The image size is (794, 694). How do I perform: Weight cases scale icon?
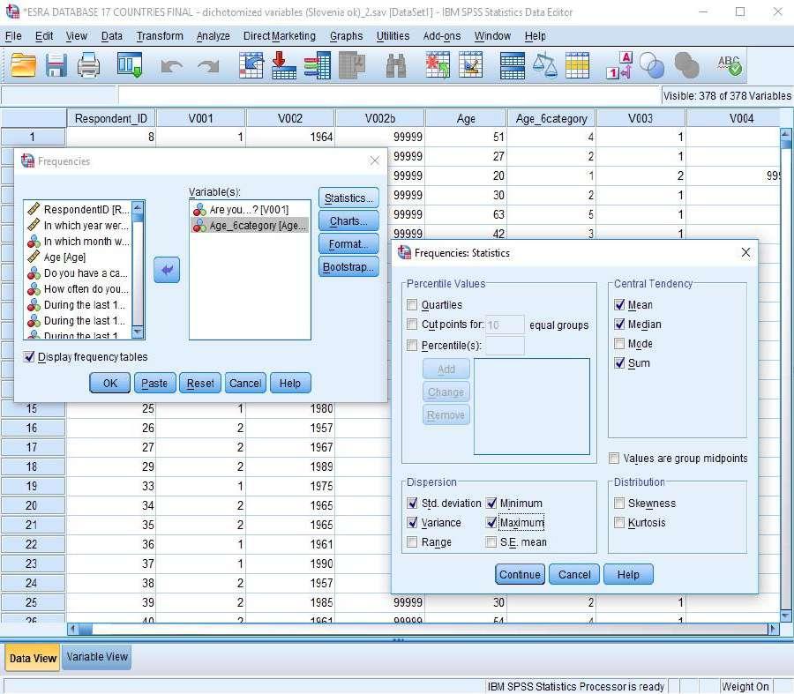point(545,66)
